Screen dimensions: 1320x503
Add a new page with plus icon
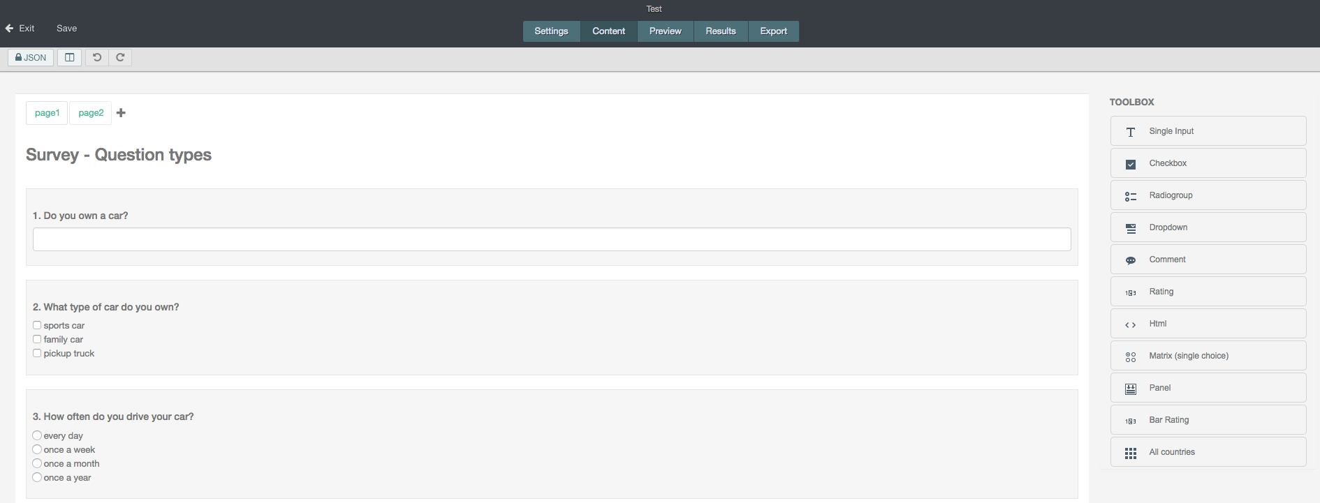click(x=121, y=113)
